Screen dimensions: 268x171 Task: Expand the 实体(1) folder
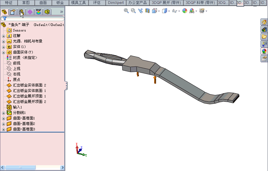click(3, 47)
